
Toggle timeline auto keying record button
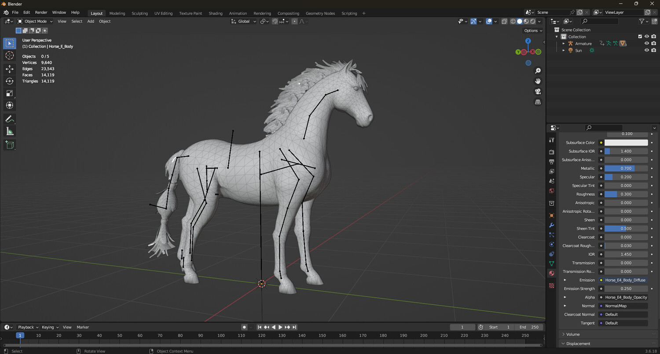click(x=244, y=327)
